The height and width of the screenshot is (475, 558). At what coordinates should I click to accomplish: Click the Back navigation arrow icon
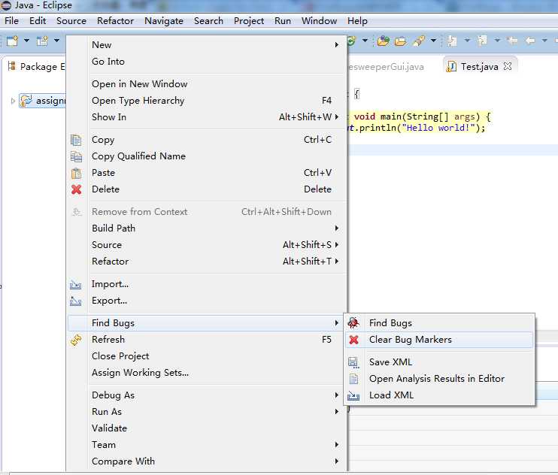tap(530, 41)
